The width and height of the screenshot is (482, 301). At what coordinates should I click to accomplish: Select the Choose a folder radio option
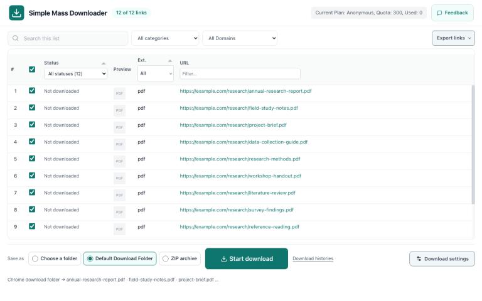(x=35, y=258)
